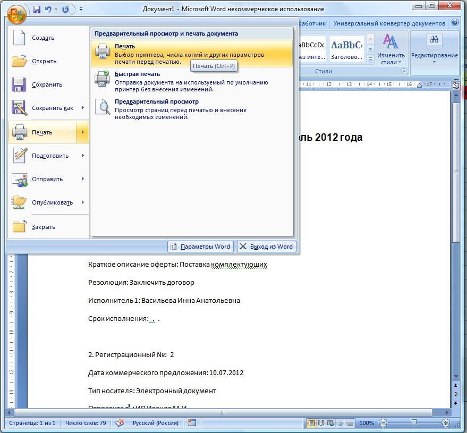Create new document with Создать
Screen dimensions: 467x433
[48, 38]
